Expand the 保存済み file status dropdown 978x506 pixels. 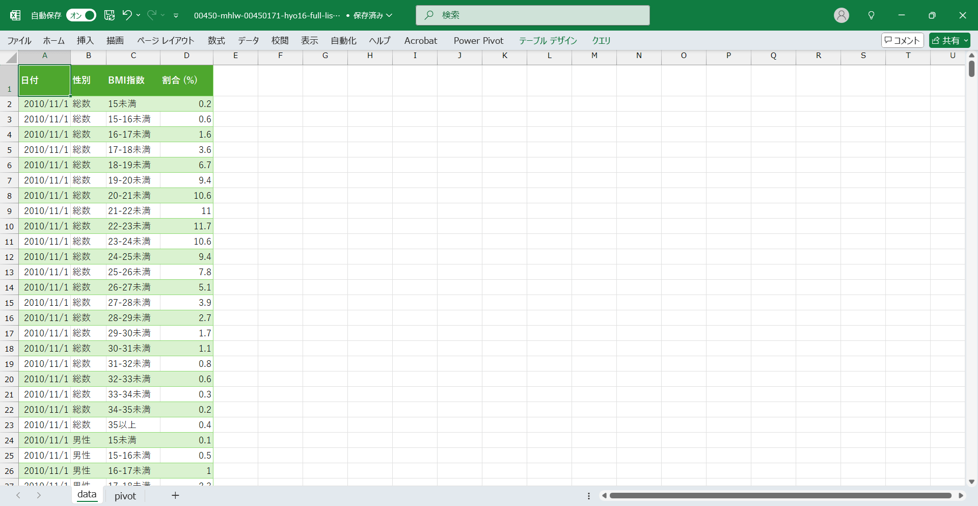390,15
